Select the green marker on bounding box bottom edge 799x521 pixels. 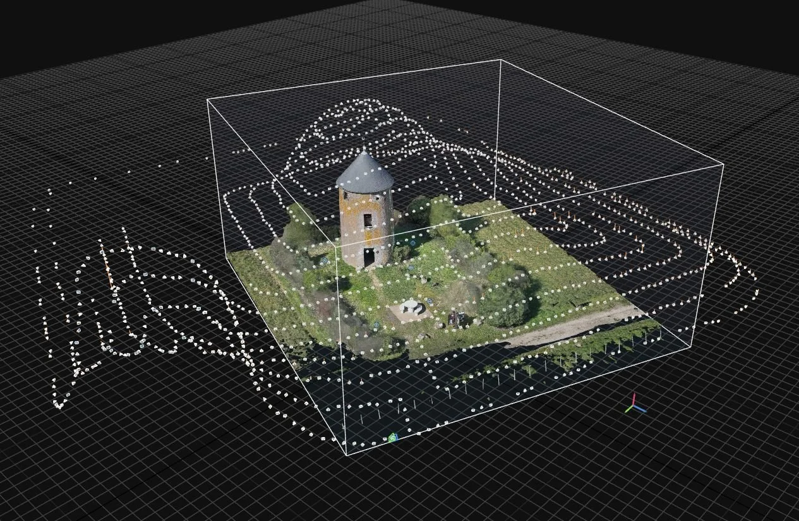[393, 437]
